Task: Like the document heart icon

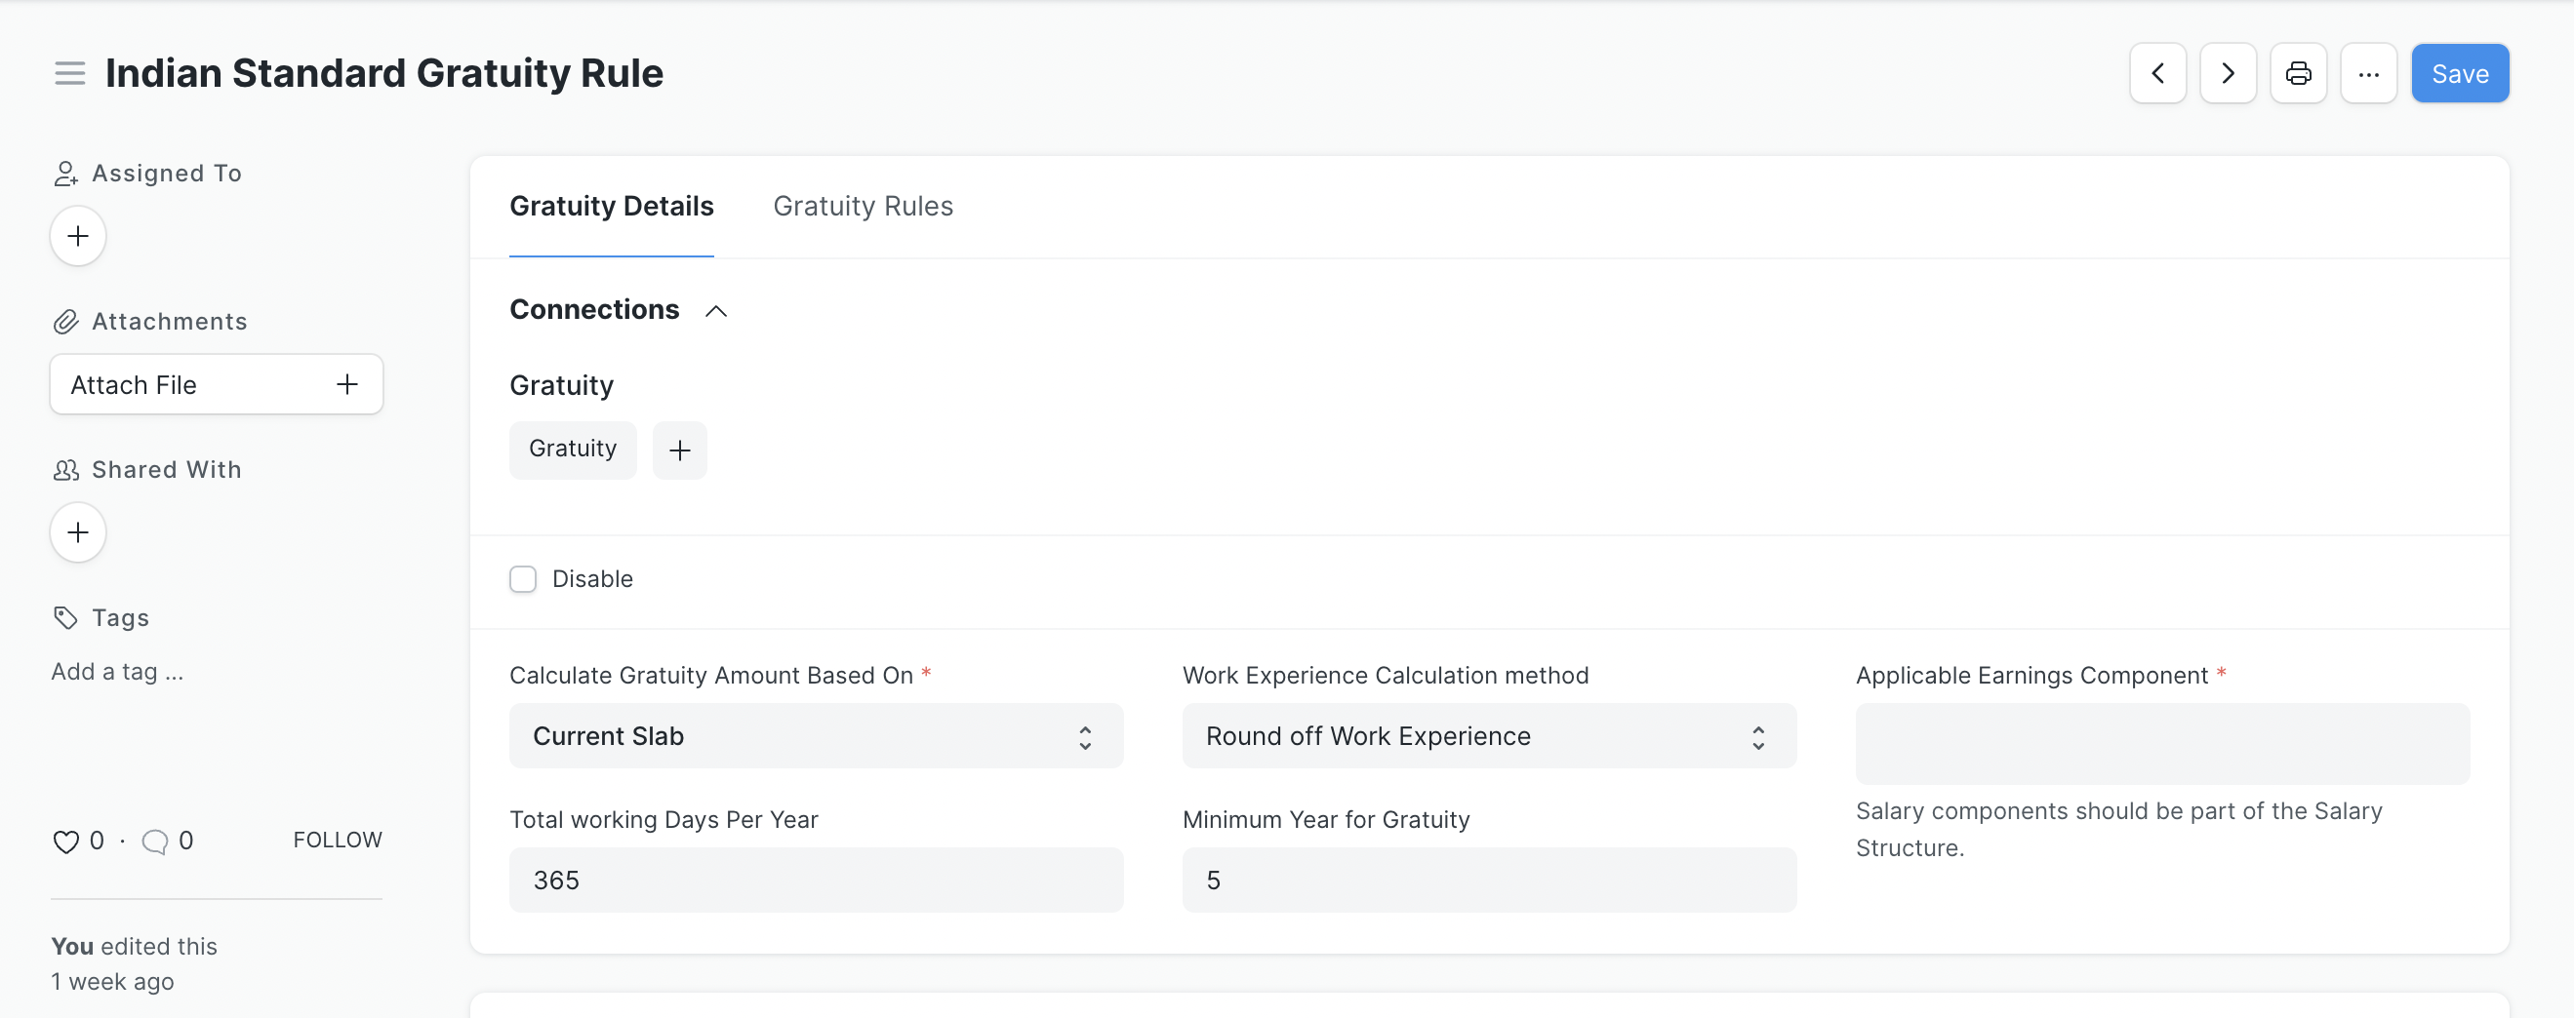Action: [66, 842]
